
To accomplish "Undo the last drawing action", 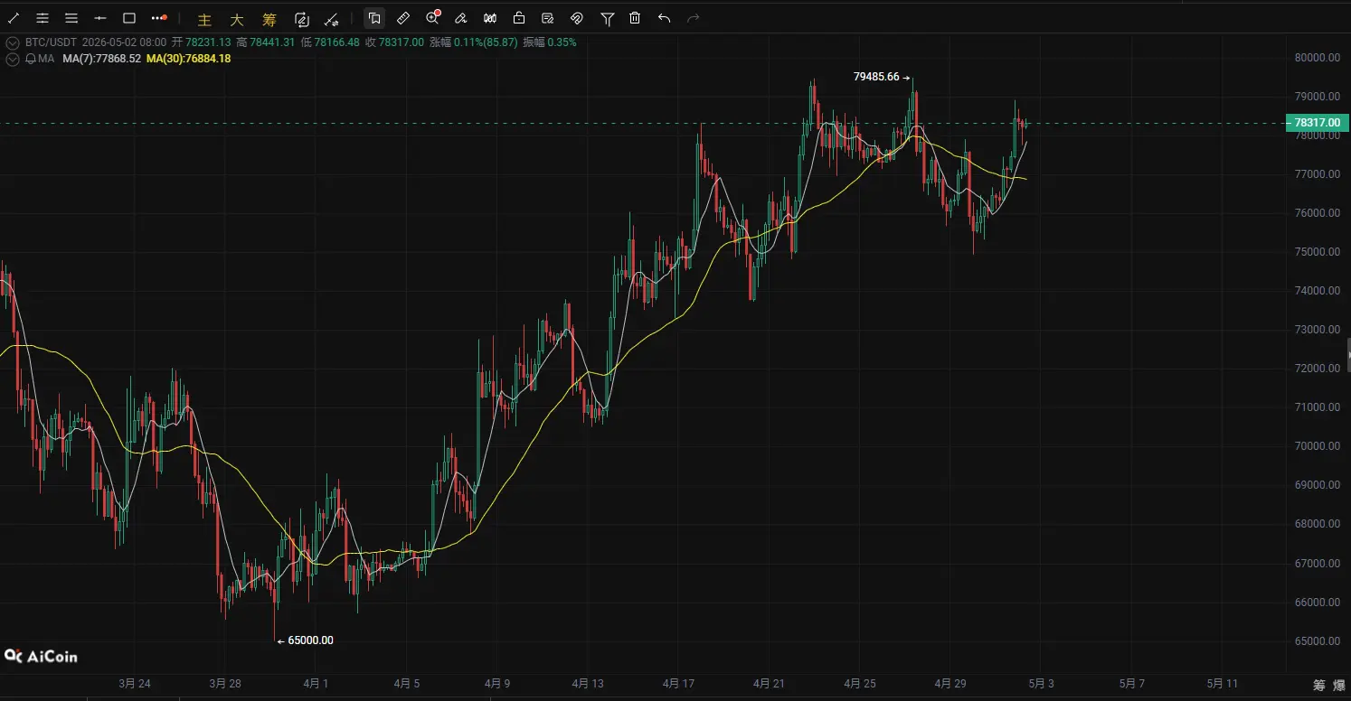I will pyautogui.click(x=665, y=18).
